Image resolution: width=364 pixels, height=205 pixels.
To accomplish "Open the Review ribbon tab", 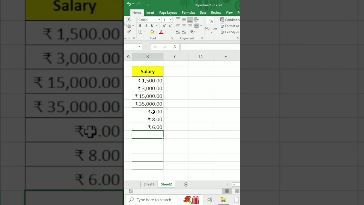I will (216, 13).
